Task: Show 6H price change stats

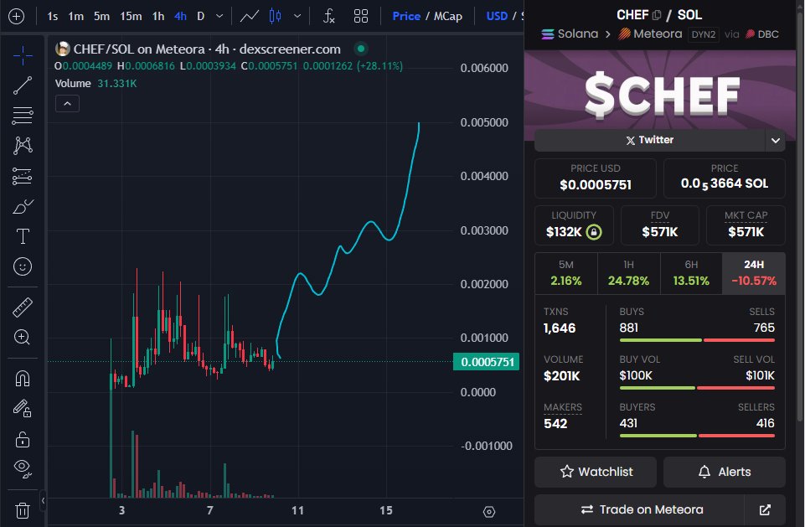Action: tap(691, 273)
